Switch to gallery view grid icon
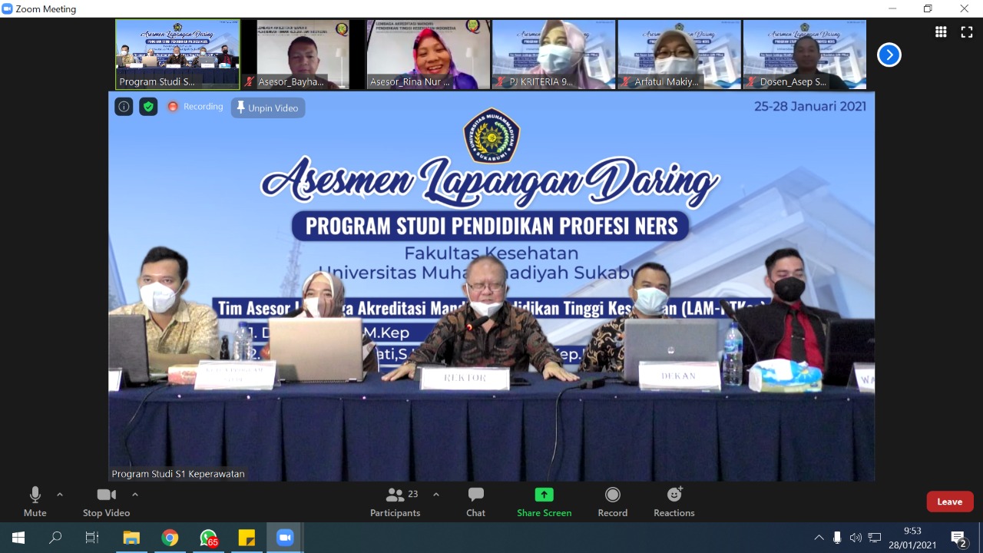This screenshot has height=553, width=983. 941,31
